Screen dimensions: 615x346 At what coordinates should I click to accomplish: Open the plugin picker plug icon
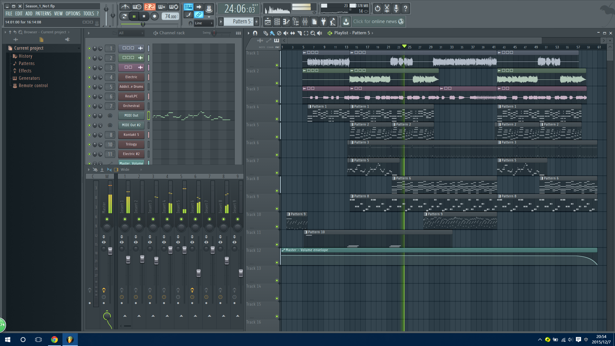(x=324, y=22)
